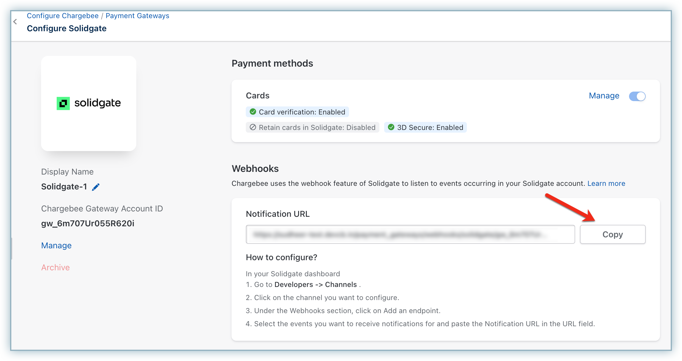The height and width of the screenshot is (361, 682).
Task: Click the Solidgate logo square icon
Action: point(63,103)
